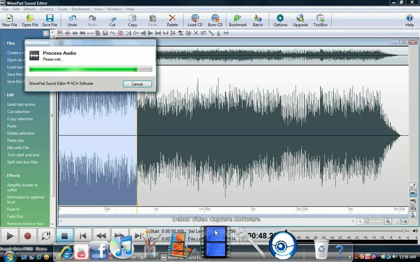
Task: Click the first icon in the effects toolbar
Action: [x=60, y=33]
